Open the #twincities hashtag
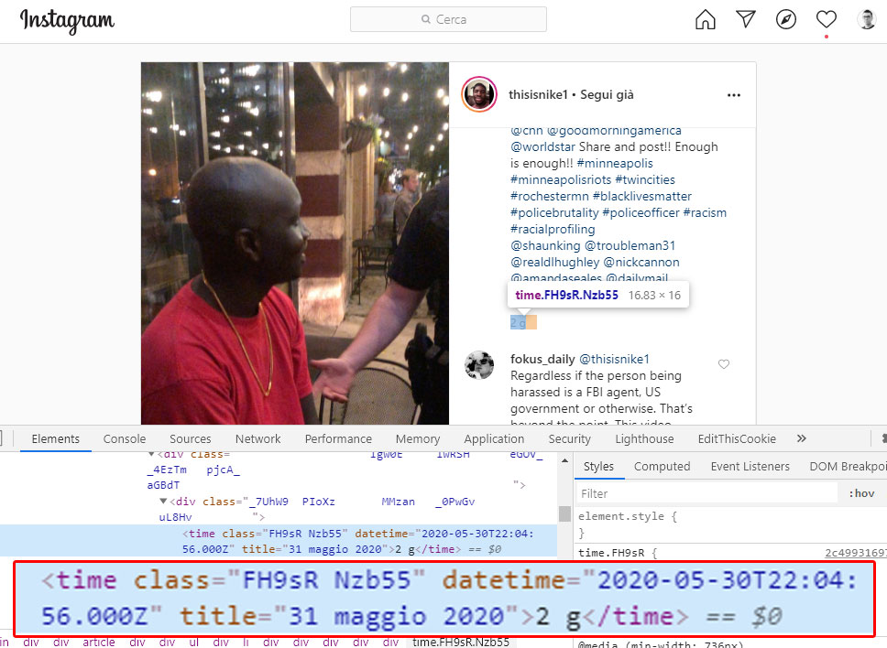The width and height of the screenshot is (887, 648). tap(645, 179)
